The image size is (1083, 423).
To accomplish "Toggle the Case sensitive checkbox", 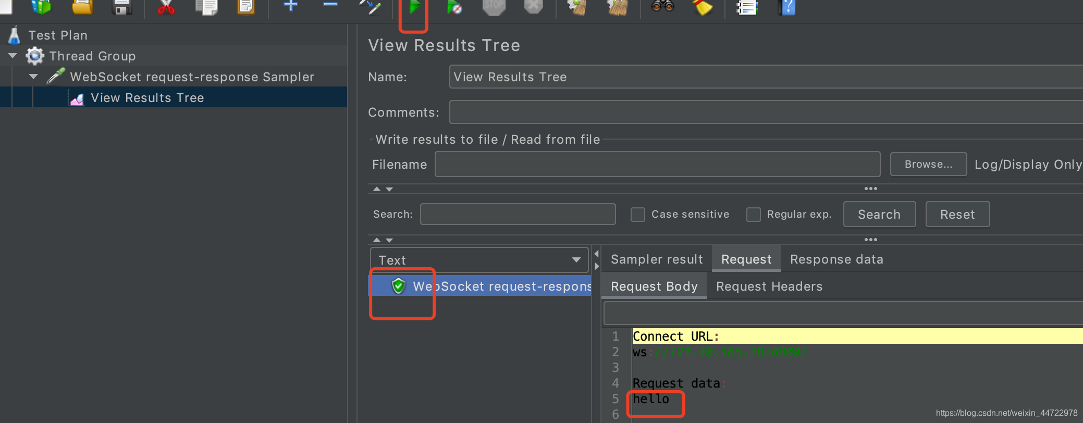I will (638, 215).
